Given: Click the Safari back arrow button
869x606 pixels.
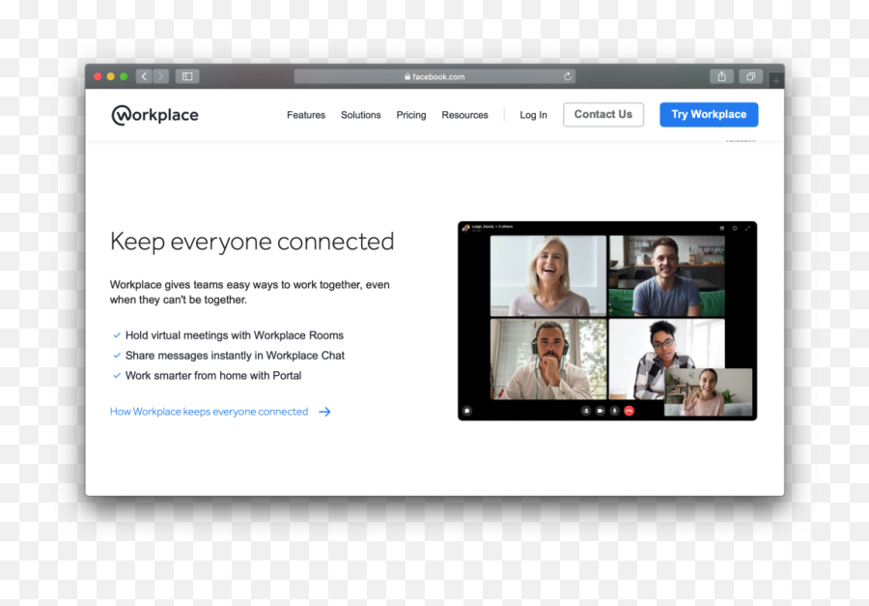Looking at the screenshot, I should pyautogui.click(x=144, y=76).
